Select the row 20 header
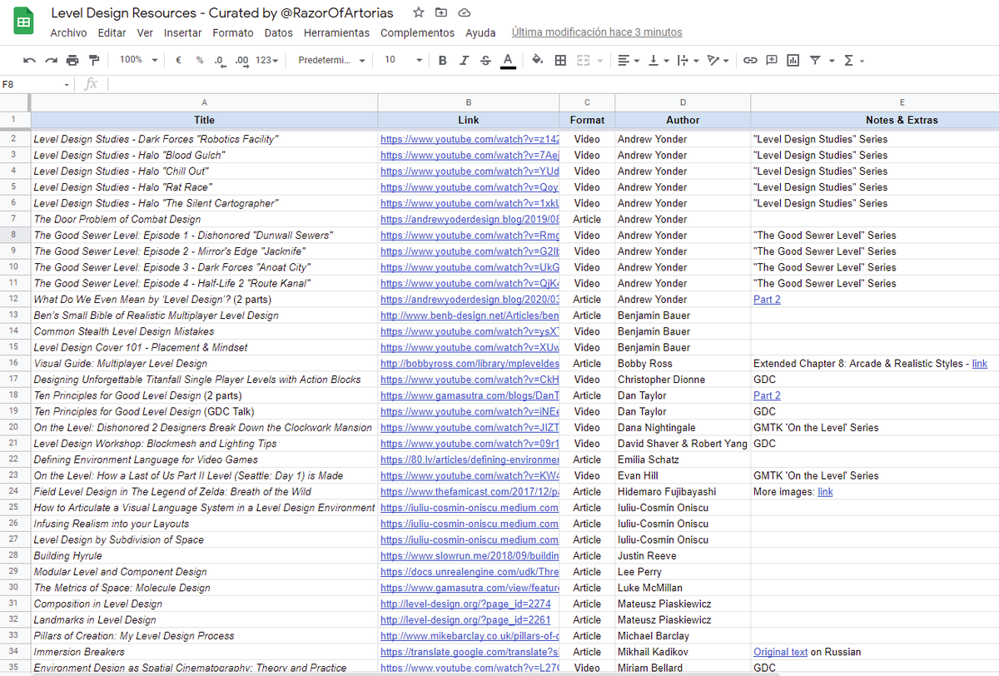The image size is (999, 676). [14, 427]
